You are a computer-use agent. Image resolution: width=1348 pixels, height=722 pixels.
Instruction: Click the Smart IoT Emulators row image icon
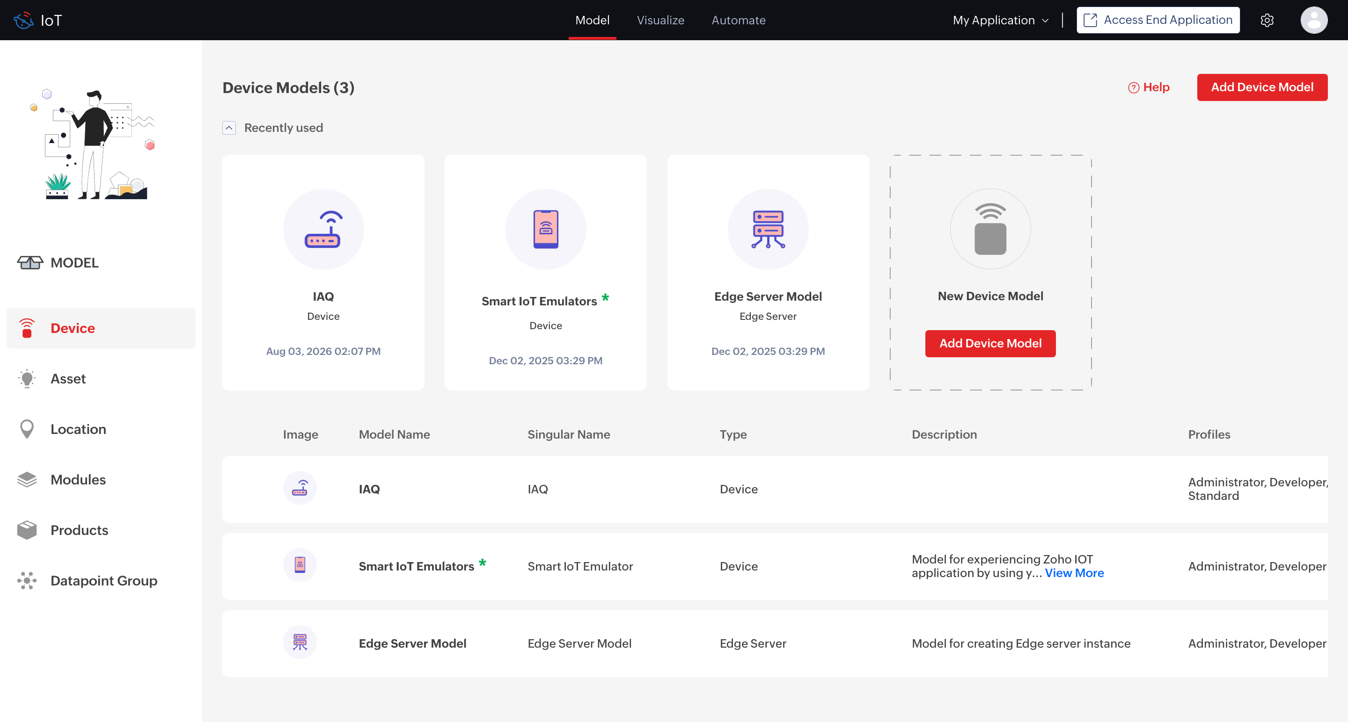(300, 565)
